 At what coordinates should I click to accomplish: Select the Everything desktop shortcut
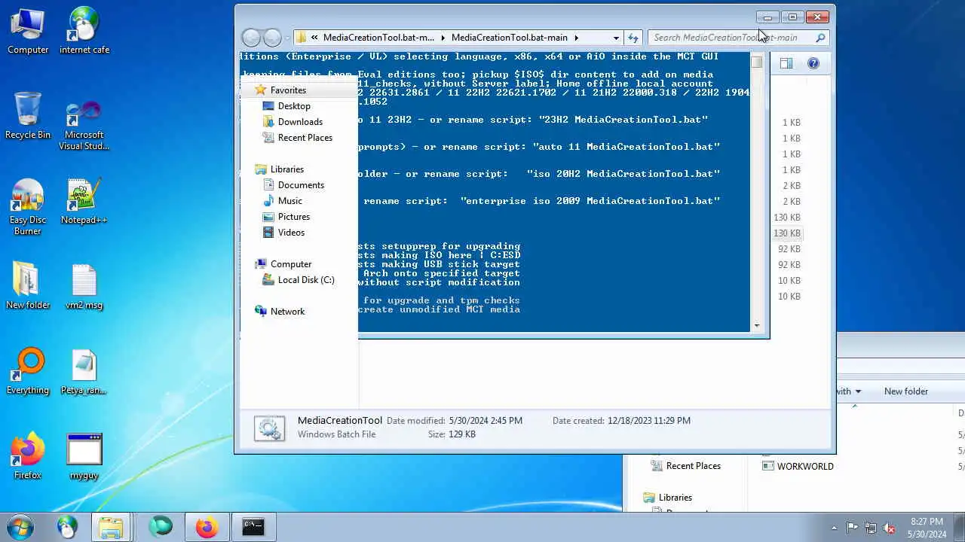28,370
